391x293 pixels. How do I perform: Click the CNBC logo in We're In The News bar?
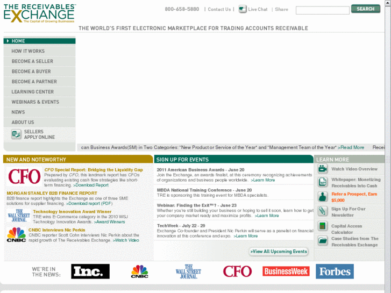coord(140,271)
